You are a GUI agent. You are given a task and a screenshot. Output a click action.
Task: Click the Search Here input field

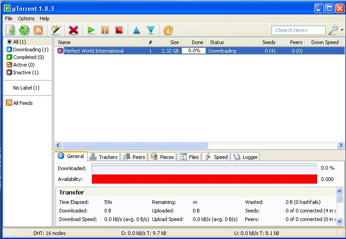[299, 30]
